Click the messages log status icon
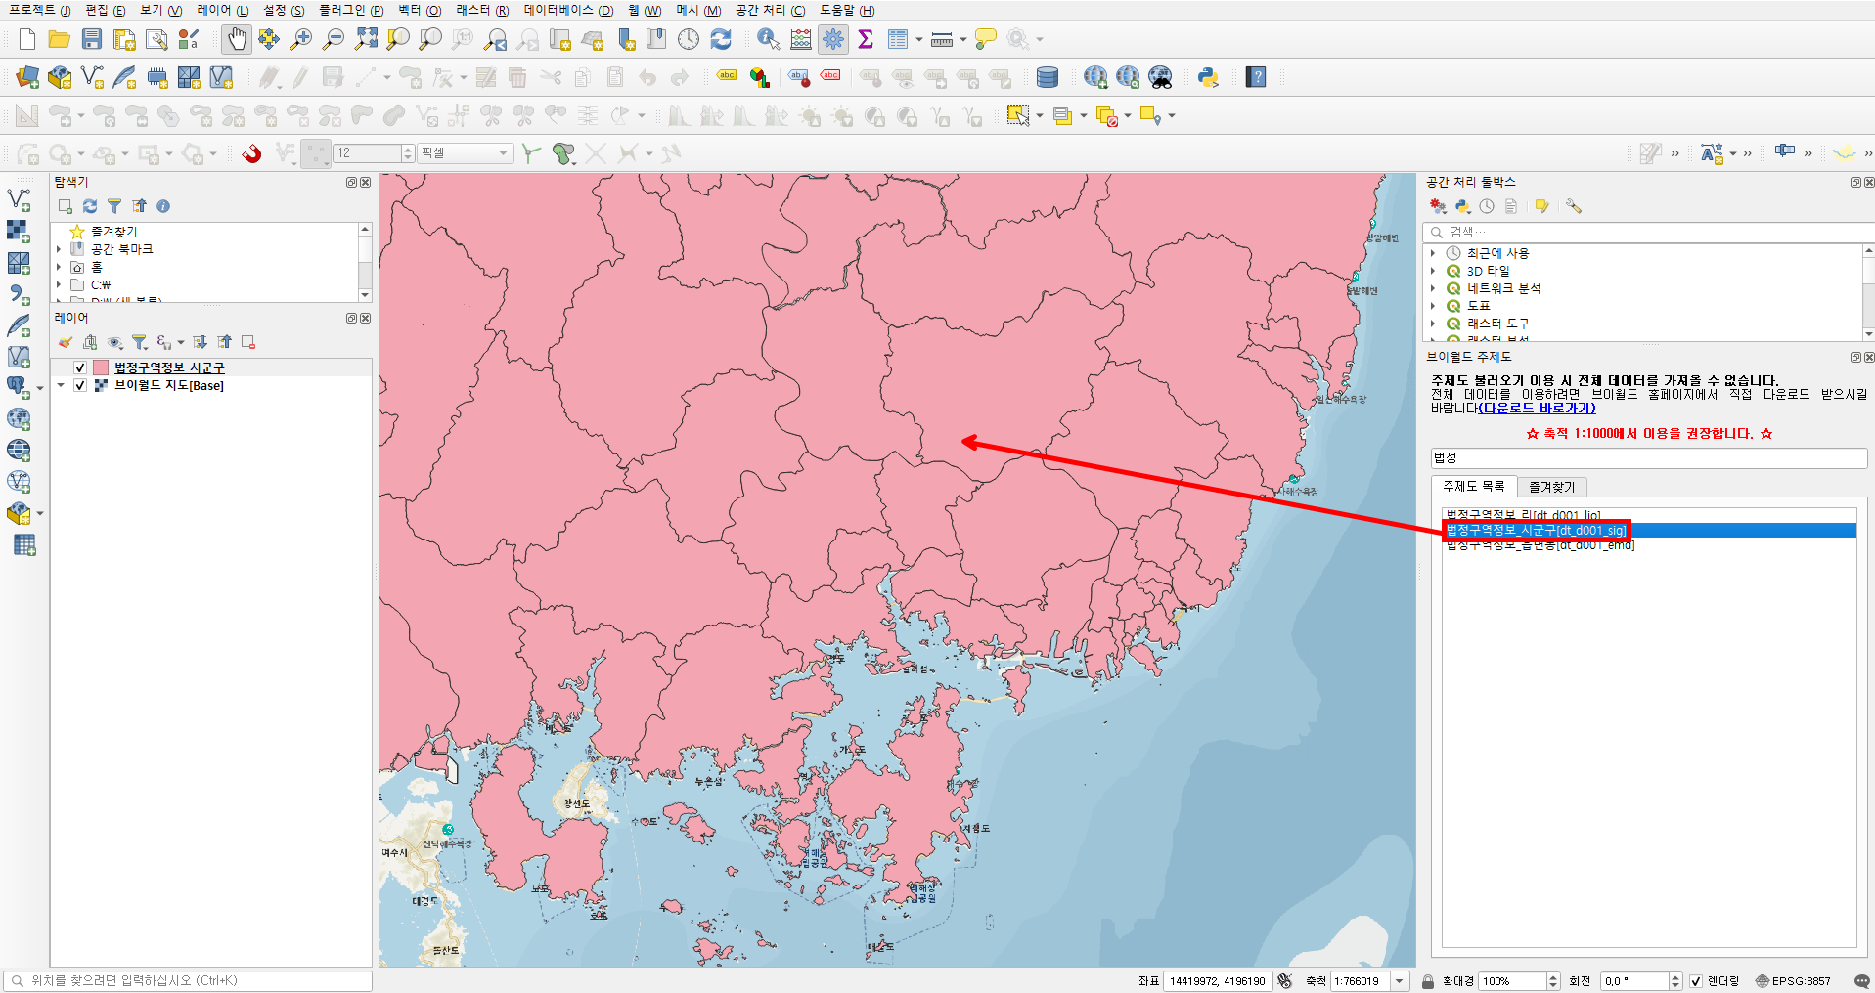Screen dimensions: 1875x993 pyautogui.click(x=1860, y=981)
